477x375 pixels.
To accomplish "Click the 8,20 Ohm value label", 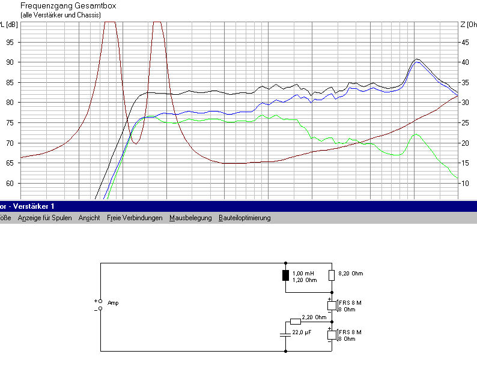I will point(350,274).
